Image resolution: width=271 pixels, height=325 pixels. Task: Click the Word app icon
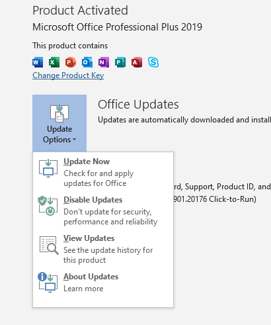click(x=38, y=62)
